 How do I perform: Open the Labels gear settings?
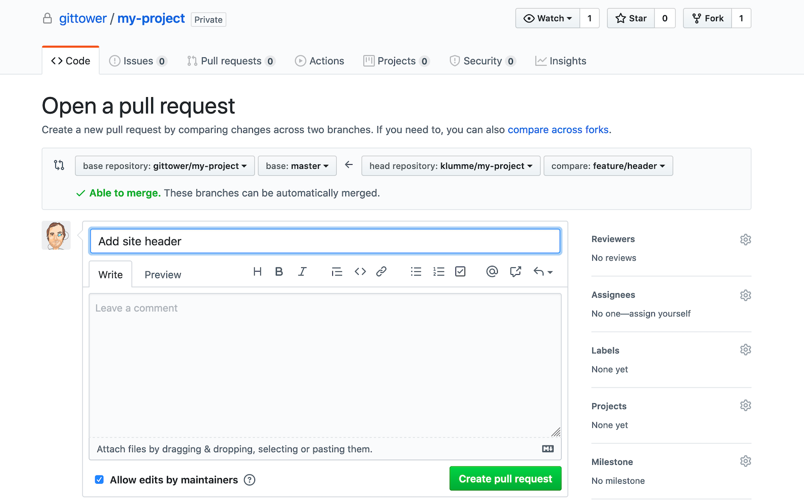(x=745, y=350)
